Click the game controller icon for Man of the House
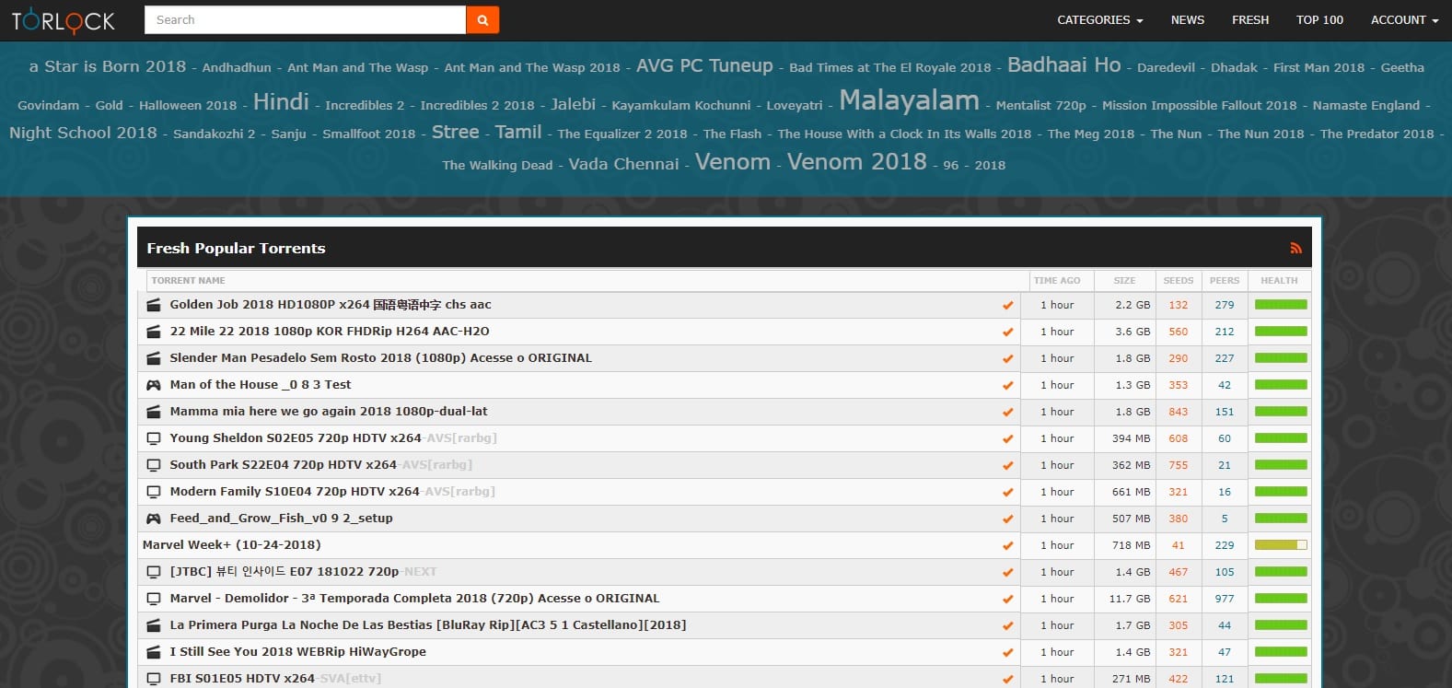Image resolution: width=1452 pixels, height=688 pixels. point(154,385)
